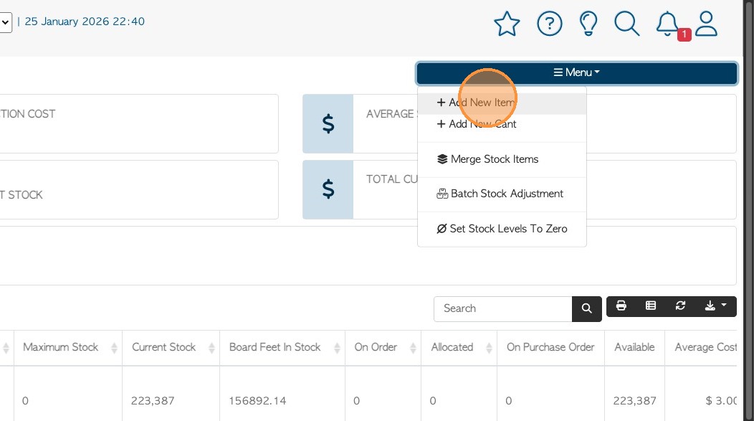Open notifications bell icon
Viewport: 754px width, 421px height.
pos(668,24)
